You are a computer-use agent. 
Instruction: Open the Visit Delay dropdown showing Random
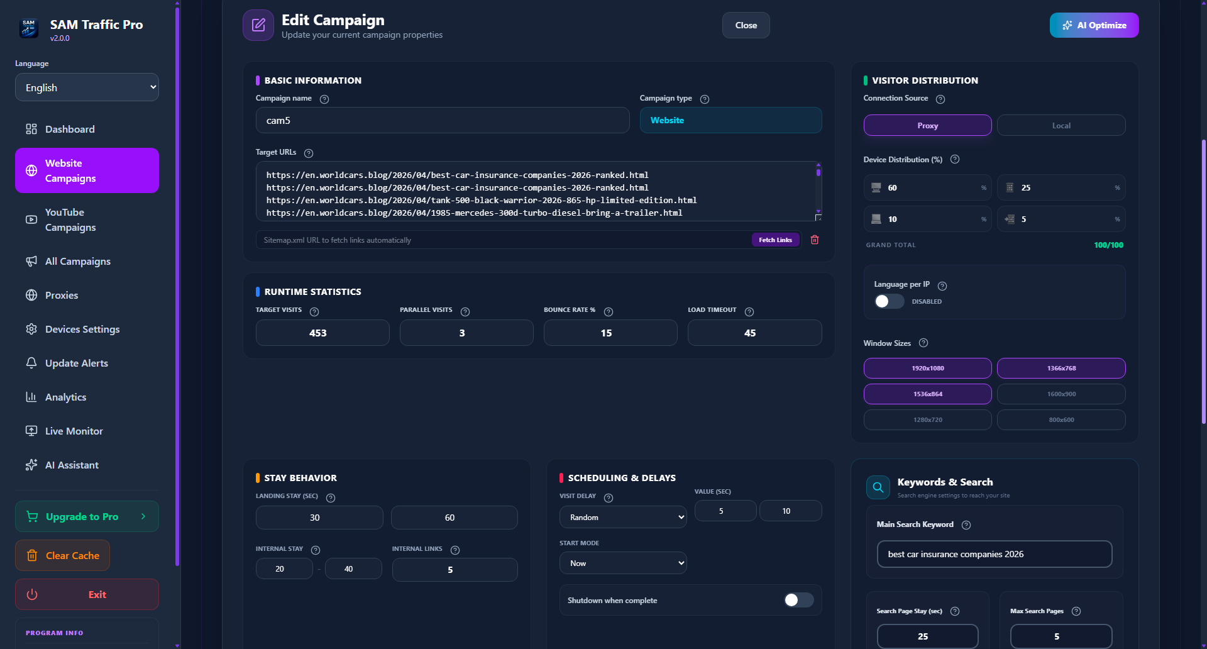point(623,517)
